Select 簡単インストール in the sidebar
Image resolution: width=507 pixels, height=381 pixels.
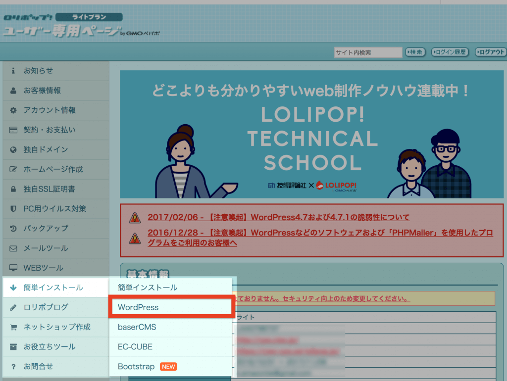tap(56, 287)
